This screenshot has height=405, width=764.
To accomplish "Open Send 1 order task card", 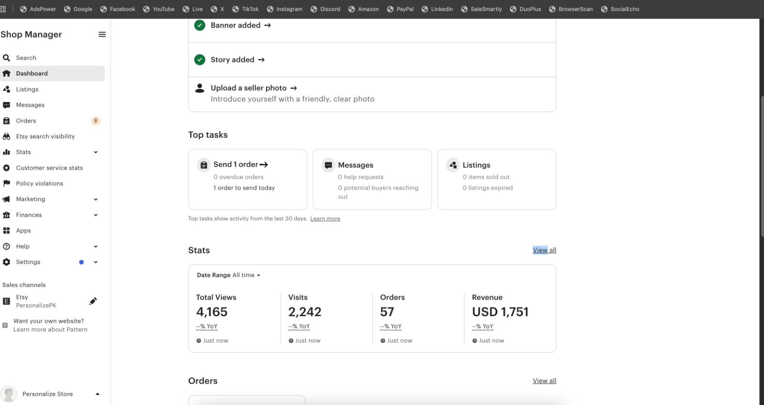I will (x=247, y=179).
